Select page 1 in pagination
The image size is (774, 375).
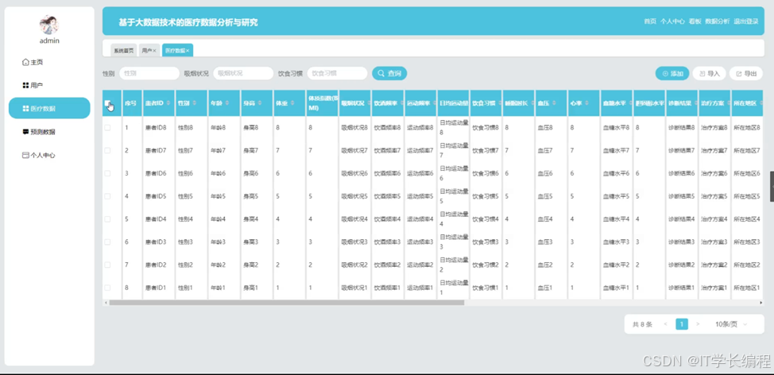coord(682,324)
